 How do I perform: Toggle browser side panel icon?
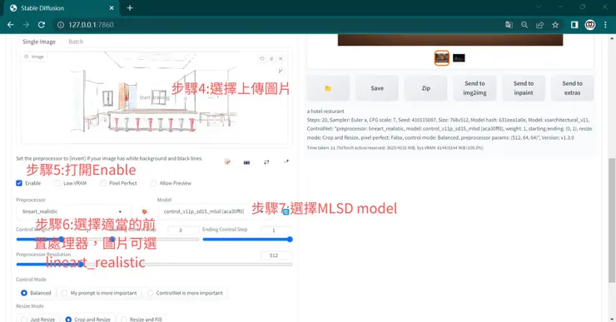coord(574,25)
